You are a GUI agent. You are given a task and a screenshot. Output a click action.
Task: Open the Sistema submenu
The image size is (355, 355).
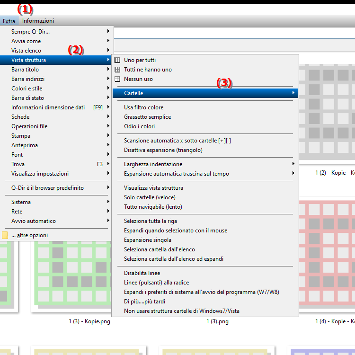click(x=55, y=202)
